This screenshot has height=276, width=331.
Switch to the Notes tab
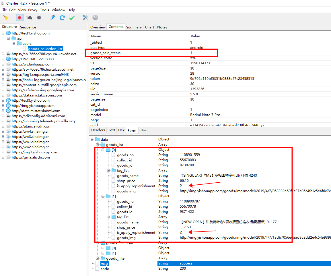tap(162, 27)
